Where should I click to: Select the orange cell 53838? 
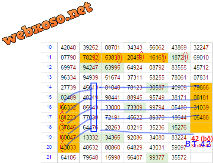coord(113,58)
